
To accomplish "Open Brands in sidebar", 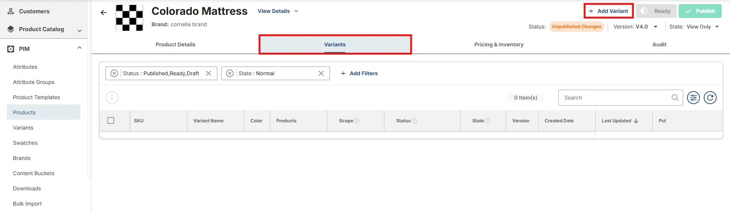I will (x=22, y=158).
